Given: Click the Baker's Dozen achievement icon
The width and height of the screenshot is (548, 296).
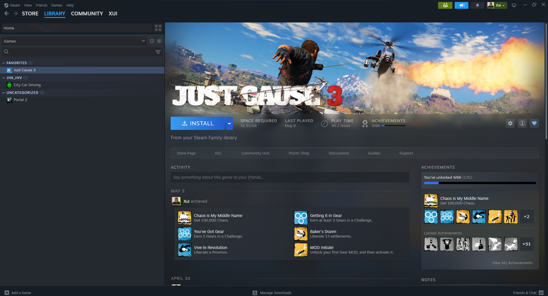Looking at the screenshot, I should [301, 233].
